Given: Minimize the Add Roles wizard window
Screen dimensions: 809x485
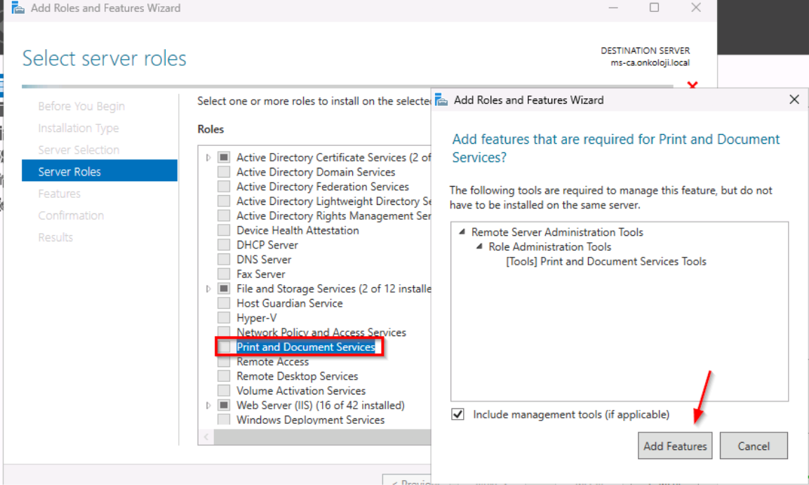Looking at the screenshot, I should (x=613, y=8).
